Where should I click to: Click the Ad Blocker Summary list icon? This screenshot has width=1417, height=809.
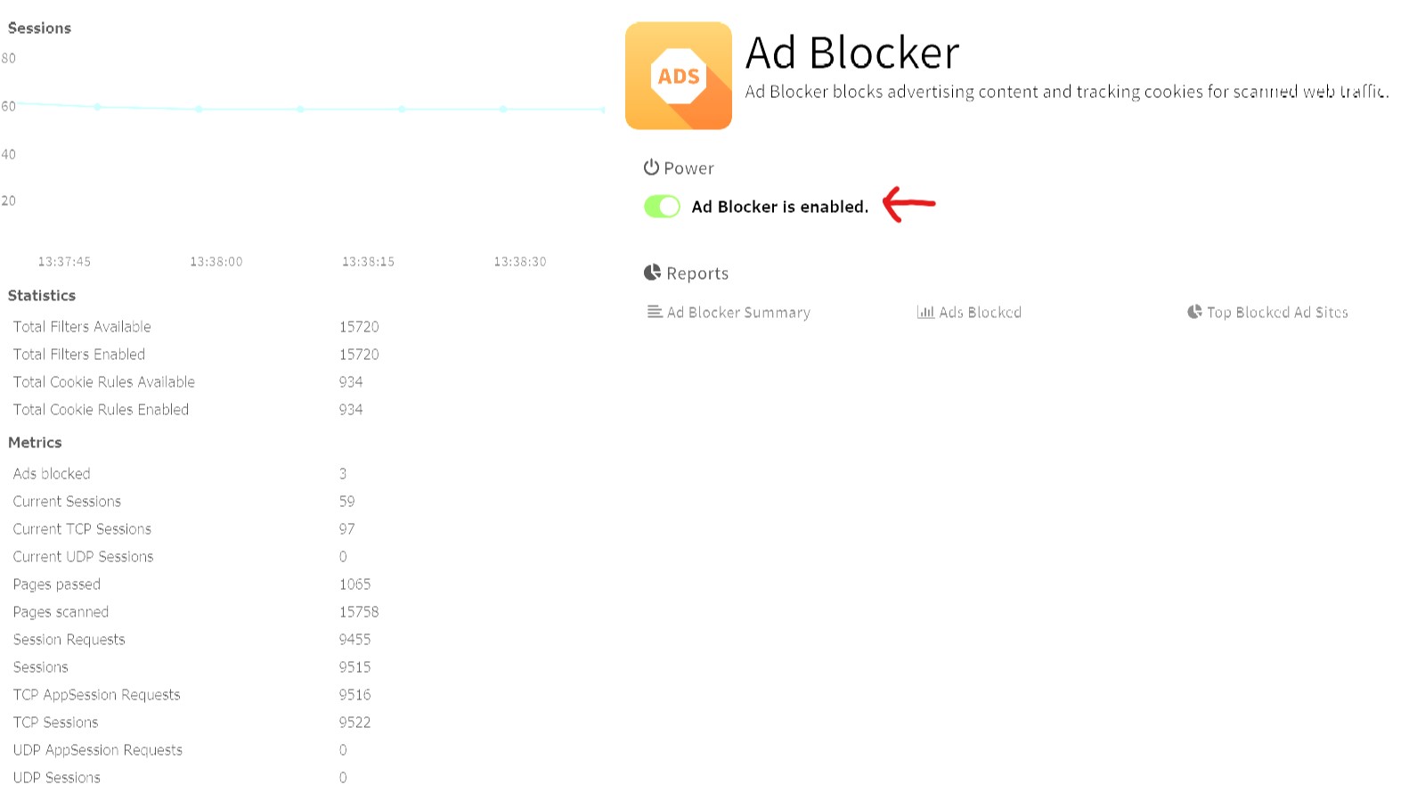655,312
